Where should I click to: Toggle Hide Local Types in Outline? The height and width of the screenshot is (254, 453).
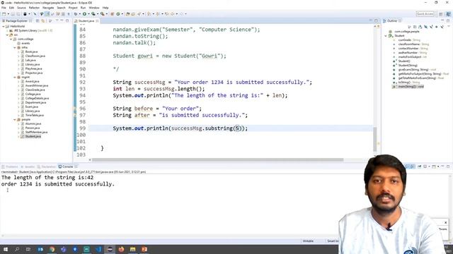coord(442,27)
